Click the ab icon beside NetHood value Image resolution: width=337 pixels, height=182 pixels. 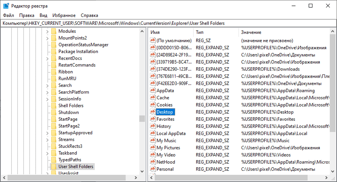pyautogui.click(x=153, y=162)
